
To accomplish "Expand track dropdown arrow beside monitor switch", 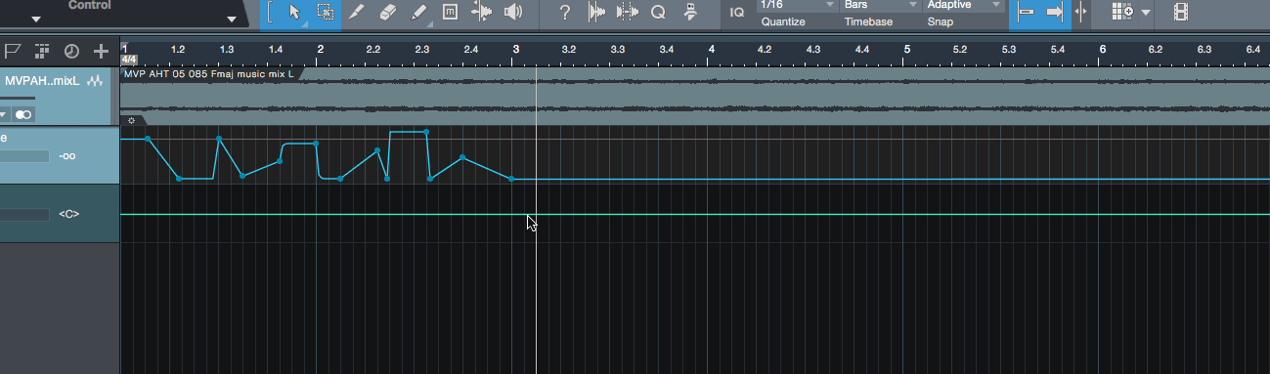I will [x=4, y=114].
